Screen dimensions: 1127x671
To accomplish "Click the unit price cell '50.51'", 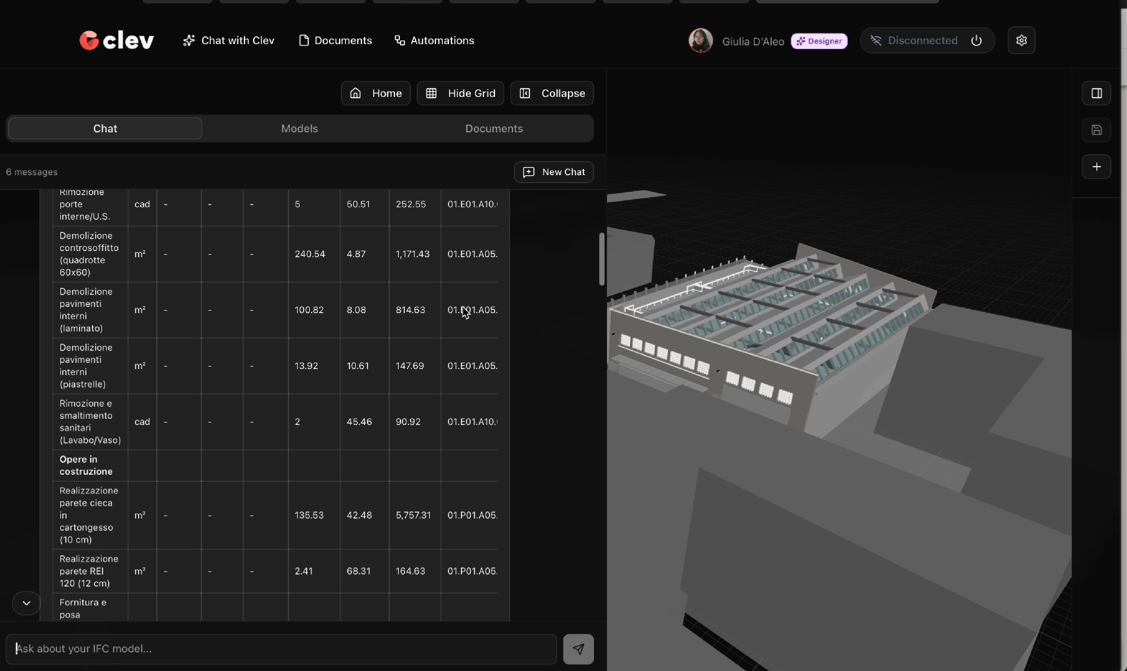I will pyautogui.click(x=358, y=204).
